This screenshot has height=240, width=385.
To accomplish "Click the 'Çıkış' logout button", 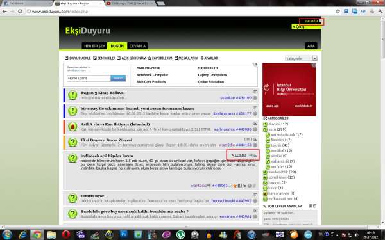I will point(306,27).
